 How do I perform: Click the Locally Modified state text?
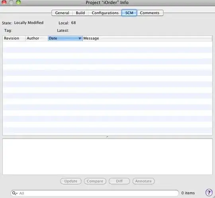tap(29, 23)
